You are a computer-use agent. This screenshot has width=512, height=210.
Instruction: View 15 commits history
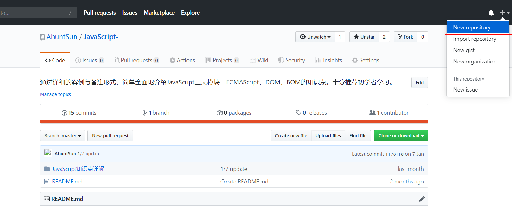pyautogui.click(x=79, y=113)
